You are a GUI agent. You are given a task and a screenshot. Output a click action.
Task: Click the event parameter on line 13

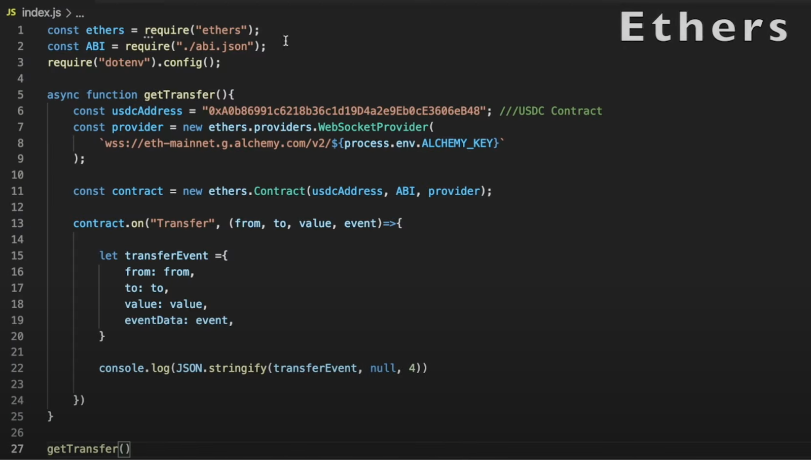pos(360,224)
